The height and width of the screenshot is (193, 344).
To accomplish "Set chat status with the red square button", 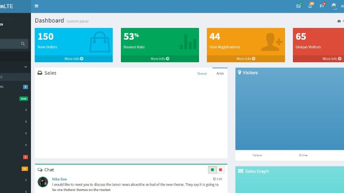I will coord(221,170).
